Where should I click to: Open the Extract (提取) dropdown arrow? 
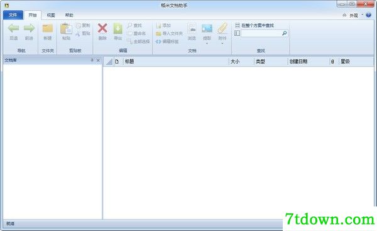207,43
